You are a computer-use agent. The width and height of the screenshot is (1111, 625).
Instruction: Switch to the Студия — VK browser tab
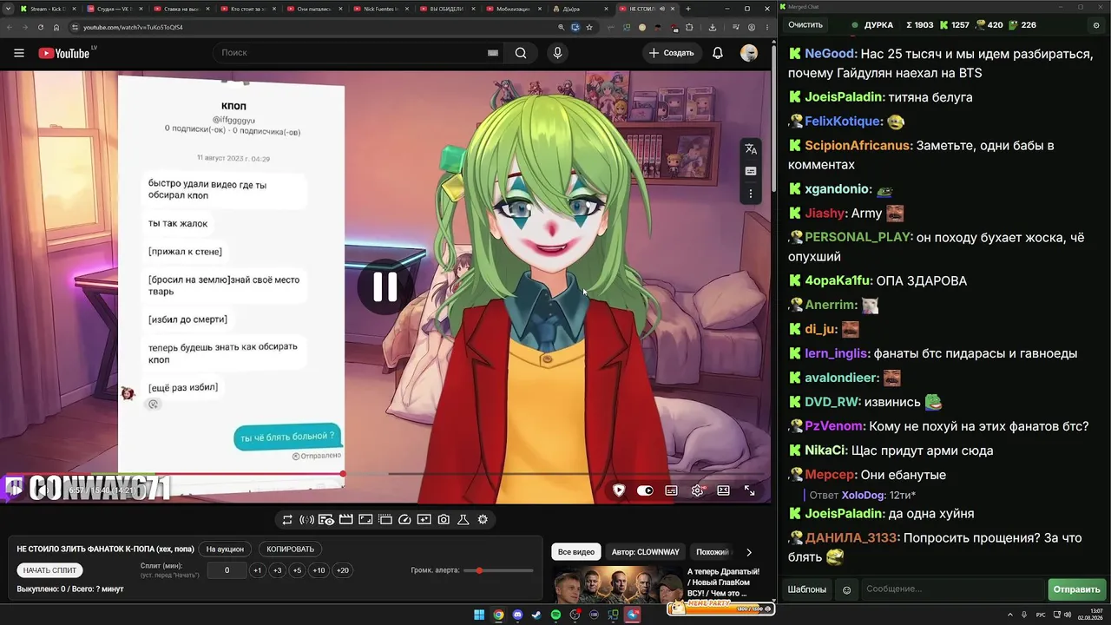[116, 9]
